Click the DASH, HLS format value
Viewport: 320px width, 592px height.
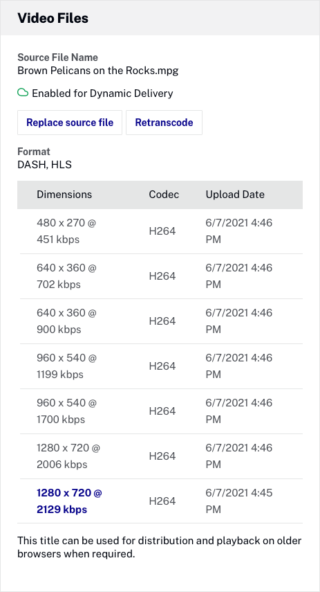[44, 165]
